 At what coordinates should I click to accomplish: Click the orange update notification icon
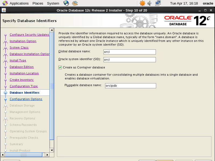point(142,3)
